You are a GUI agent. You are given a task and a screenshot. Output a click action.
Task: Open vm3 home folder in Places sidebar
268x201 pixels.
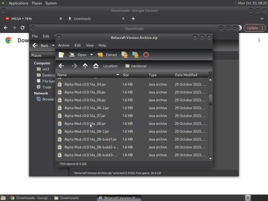coord(43,69)
